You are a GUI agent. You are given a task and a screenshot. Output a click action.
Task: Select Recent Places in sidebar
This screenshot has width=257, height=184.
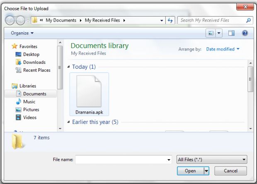(36, 70)
